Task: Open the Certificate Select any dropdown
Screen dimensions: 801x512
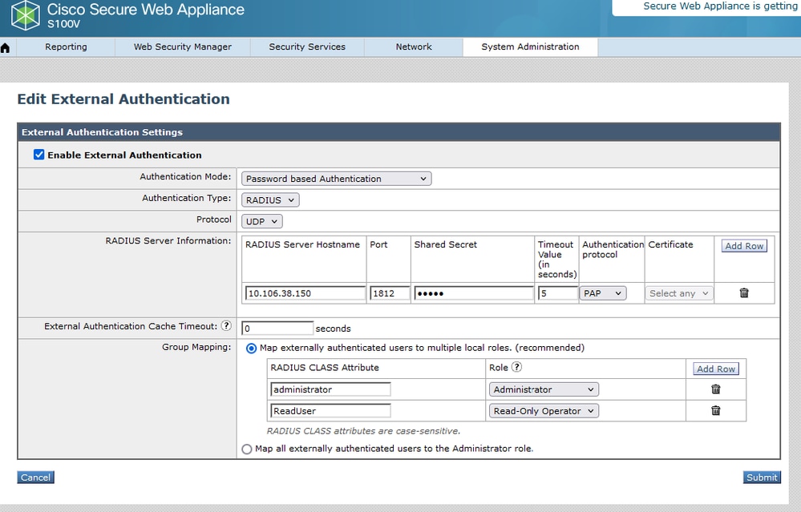Action: pyautogui.click(x=679, y=293)
